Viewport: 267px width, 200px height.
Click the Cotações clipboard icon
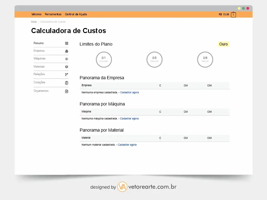(x=66, y=83)
